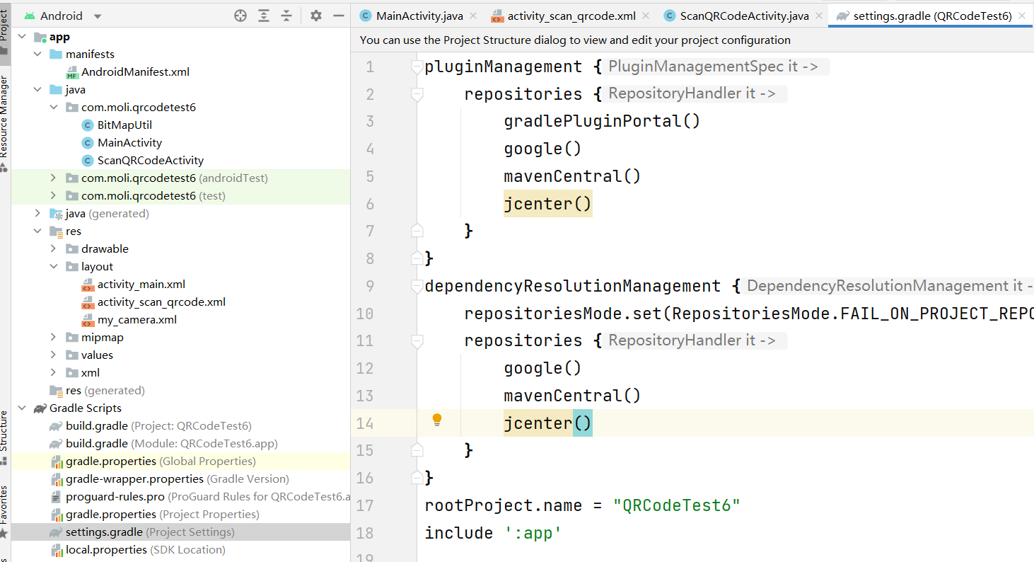Close the ScanQRCodeActivity.java tab
This screenshot has height=562, width=1034.
[819, 16]
